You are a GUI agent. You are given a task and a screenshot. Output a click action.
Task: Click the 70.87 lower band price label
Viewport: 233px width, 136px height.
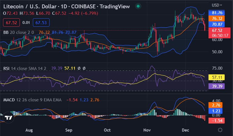217,24
